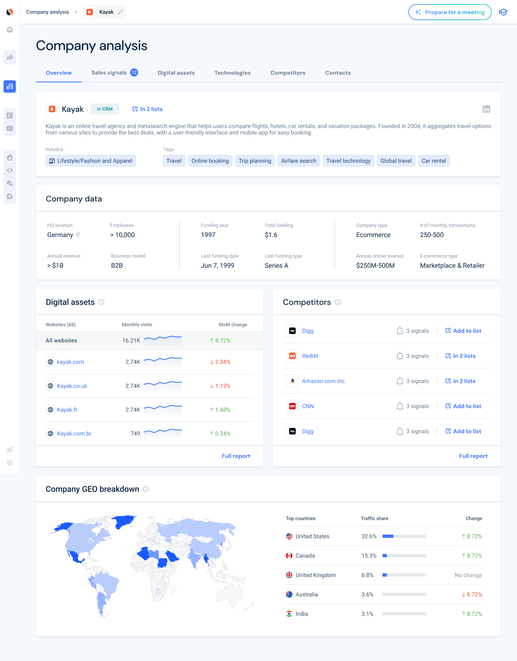Click the United States traffic share bar
This screenshot has width=517, height=661.
[404, 536]
